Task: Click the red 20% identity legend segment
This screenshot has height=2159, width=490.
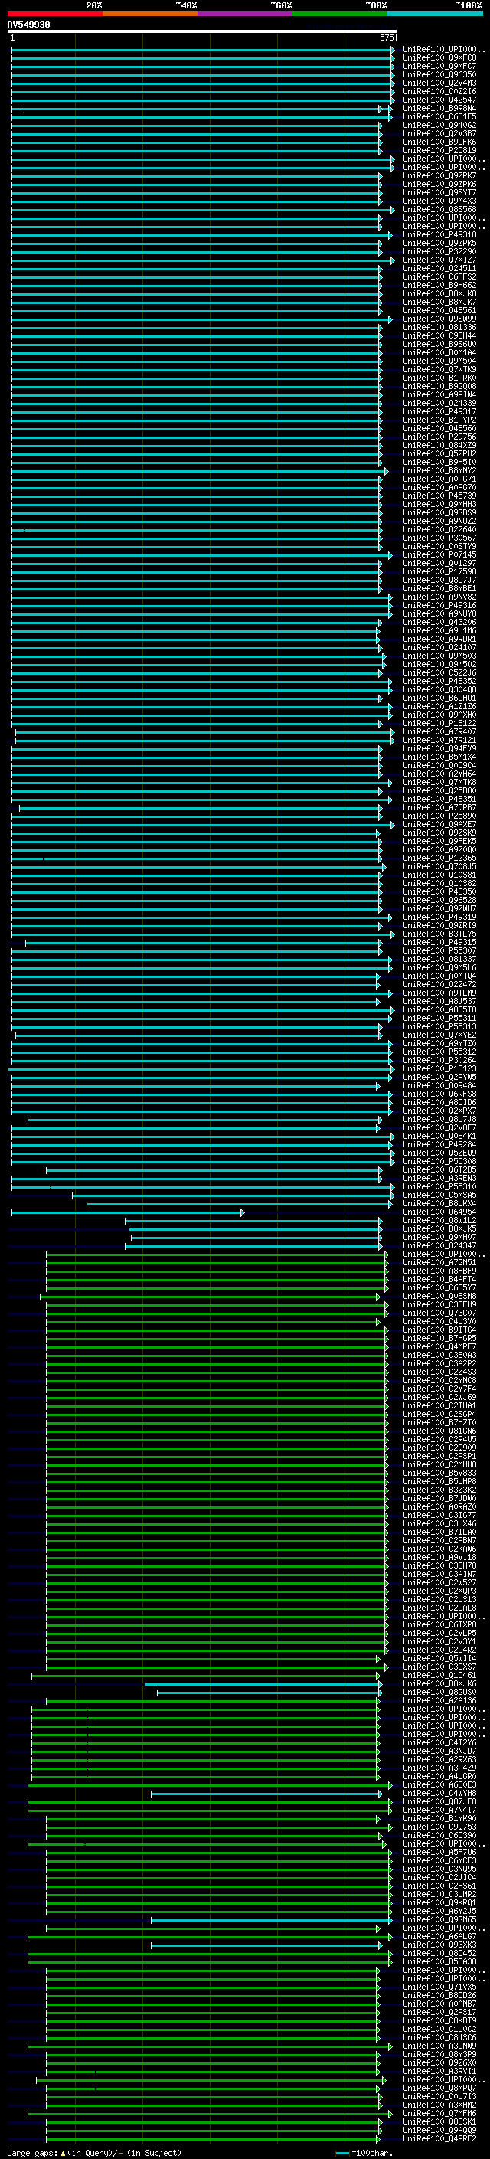Action: pos(54,14)
